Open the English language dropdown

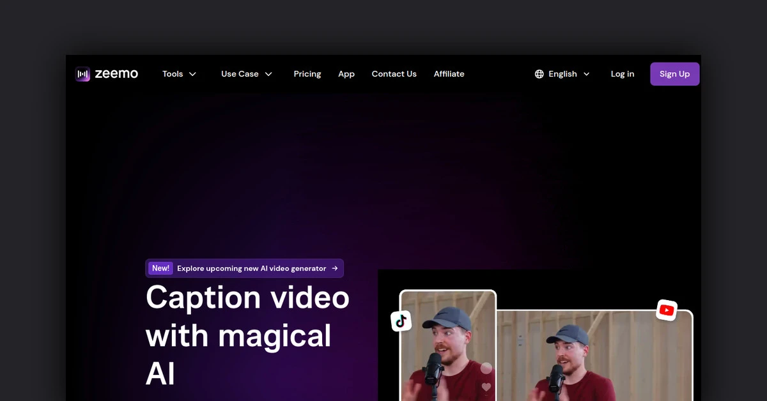click(562, 74)
